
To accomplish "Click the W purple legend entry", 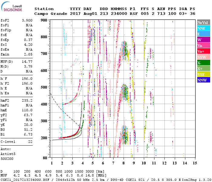I will point(204,40).
